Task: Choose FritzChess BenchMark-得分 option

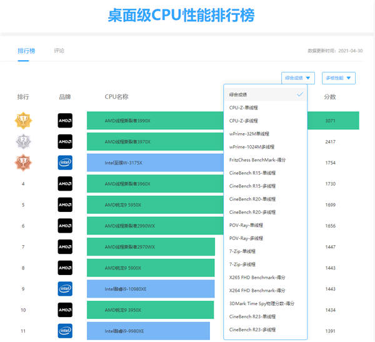Action: click(x=266, y=160)
